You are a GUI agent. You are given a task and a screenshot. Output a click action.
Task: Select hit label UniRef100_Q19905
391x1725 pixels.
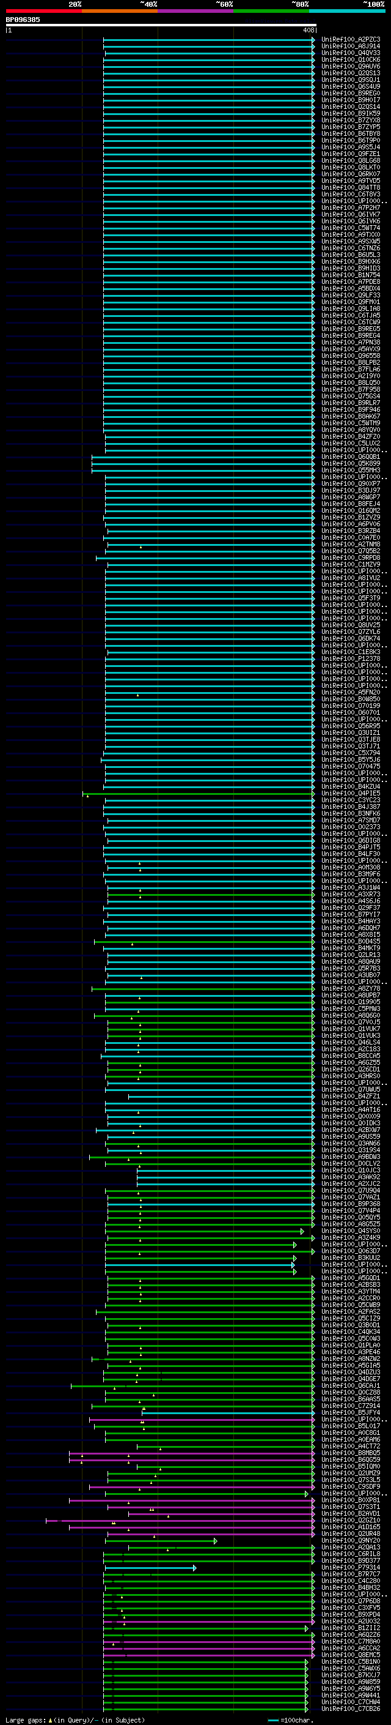coord(350,1002)
